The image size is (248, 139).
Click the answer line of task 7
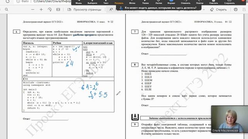(168, 54)
